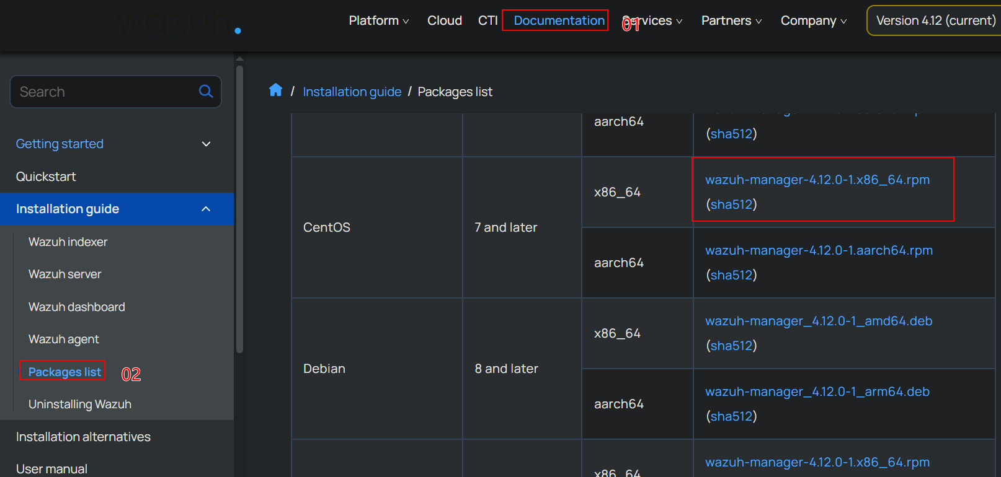
Task: Open the Documentation nav item
Action: coord(559,20)
